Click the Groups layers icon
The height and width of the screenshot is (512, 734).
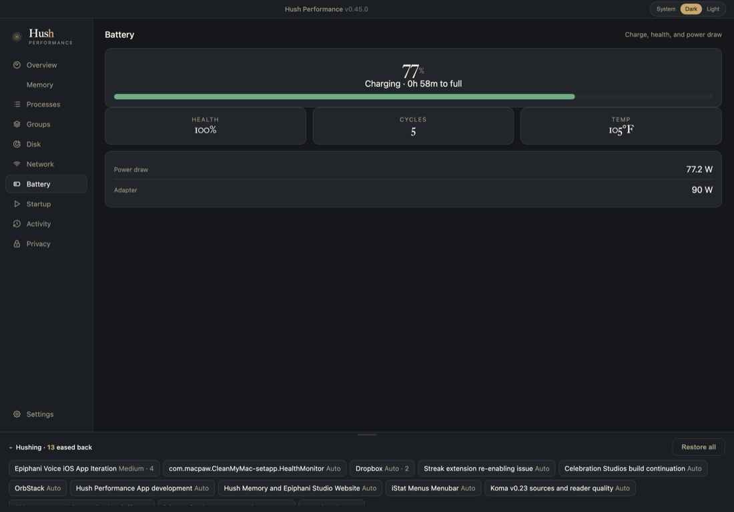pyautogui.click(x=17, y=125)
